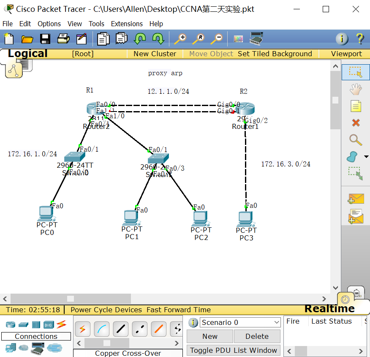This screenshot has width=370, height=357.
Task: Pick the automatic connection type
Action: pos(83,329)
